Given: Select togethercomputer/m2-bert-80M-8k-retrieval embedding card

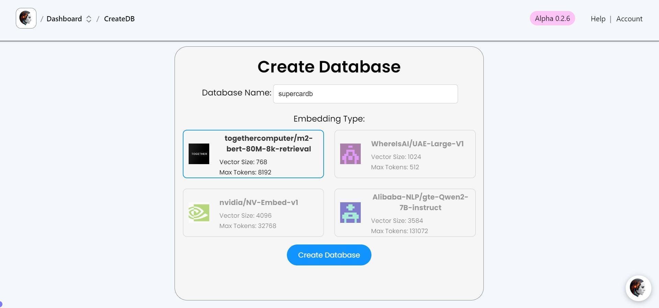Looking at the screenshot, I should 253,154.
